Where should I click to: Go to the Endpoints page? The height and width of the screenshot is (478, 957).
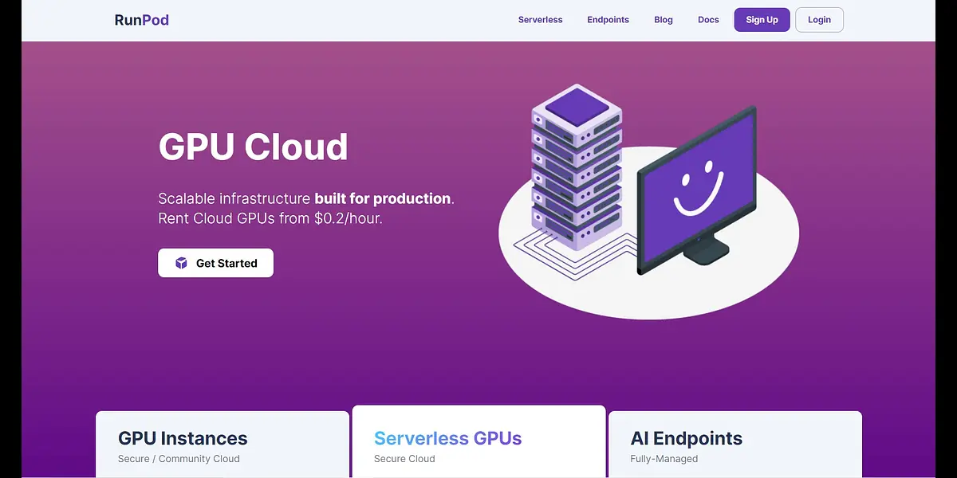[608, 20]
